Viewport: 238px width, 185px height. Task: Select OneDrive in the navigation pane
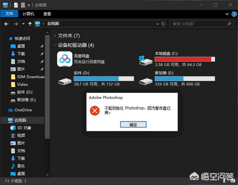tap(23, 110)
